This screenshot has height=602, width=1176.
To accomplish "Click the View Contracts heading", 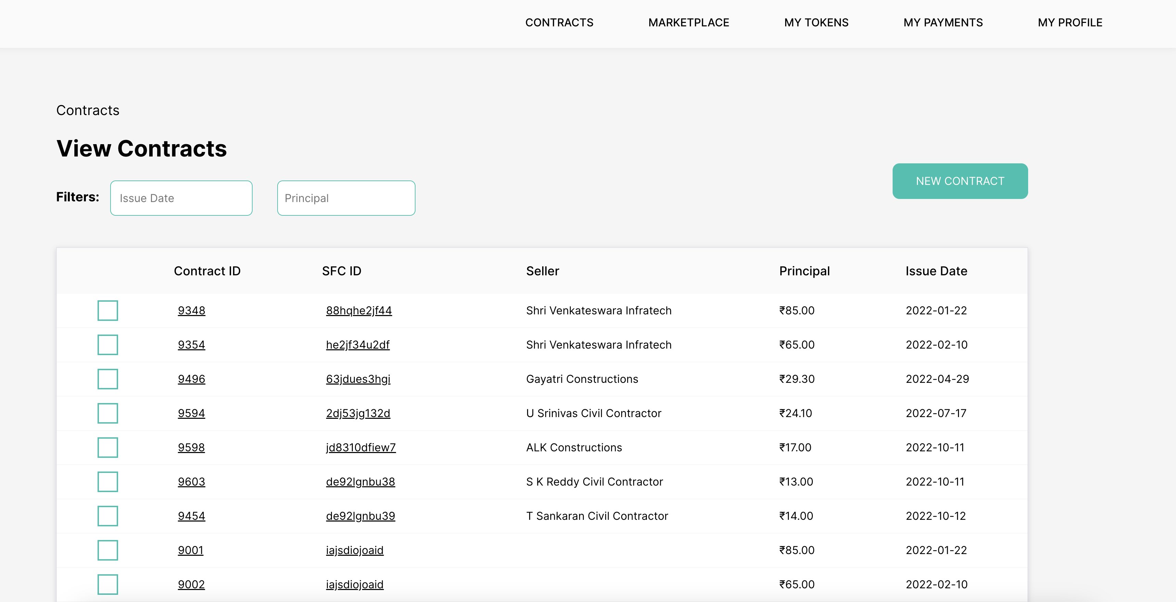I will (141, 148).
